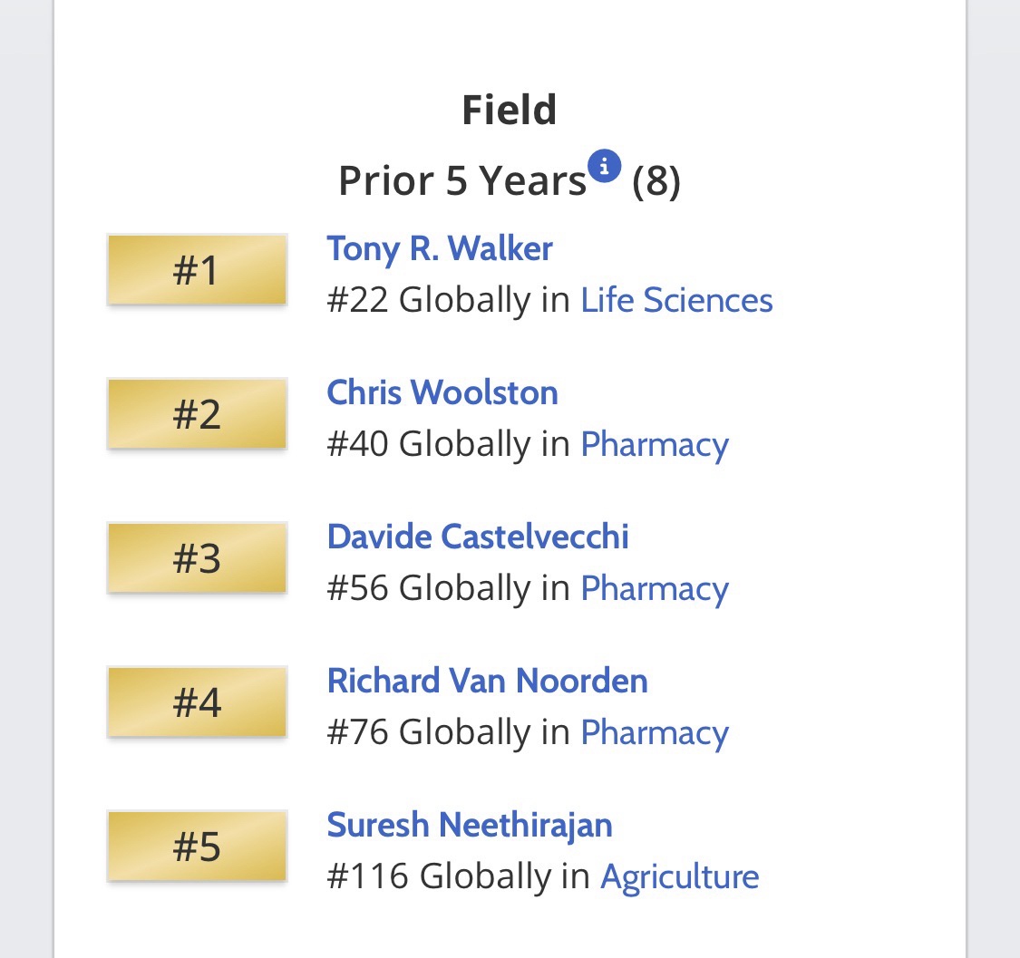Open the Life Sciences field link
The height and width of the screenshot is (958, 1020).
click(676, 300)
